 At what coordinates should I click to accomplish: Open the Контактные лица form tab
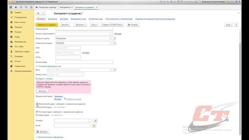click(96, 19)
